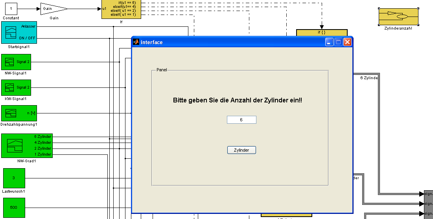Select the Lastwunsch1 block with value 3
The width and height of the screenshot is (433, 219).
pyautogui.click(x=14, y=178)
